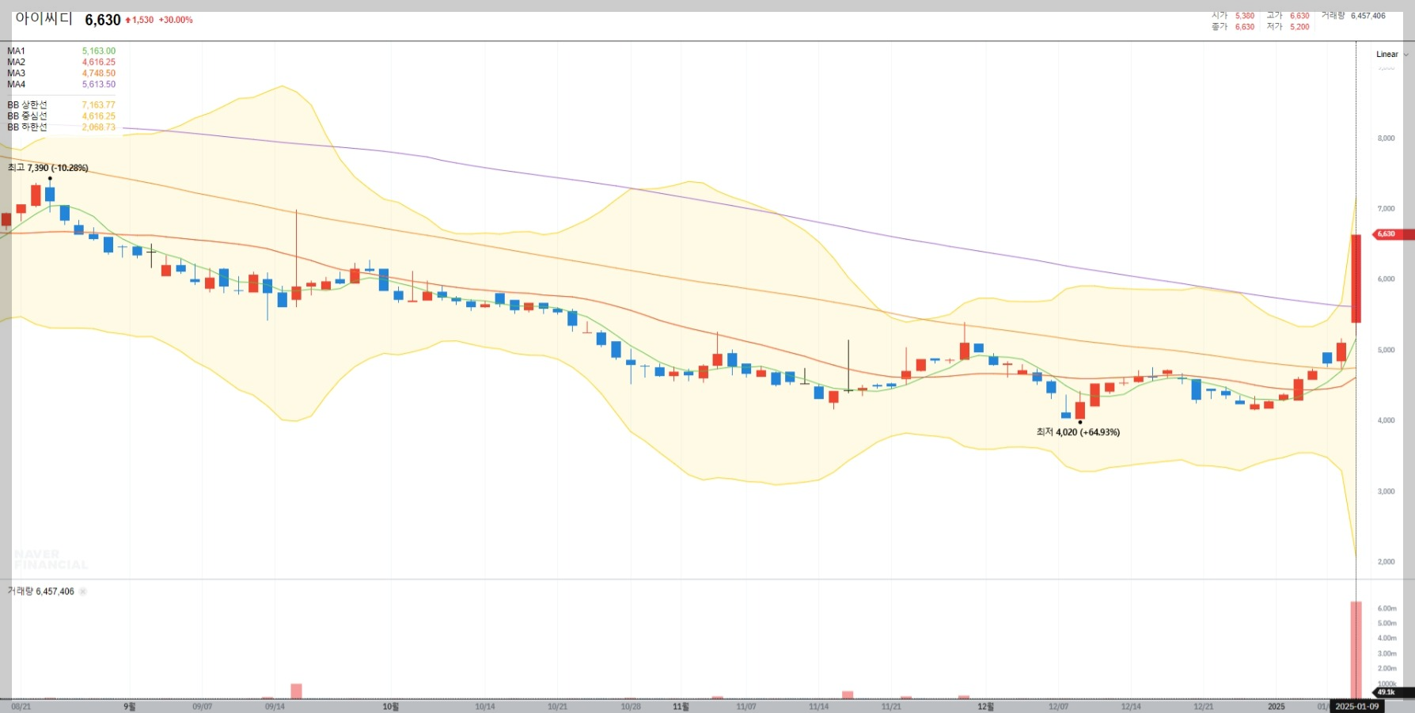
Task: Select the MA3 legend row 4,748.50
Action: [x=61, y=73]
